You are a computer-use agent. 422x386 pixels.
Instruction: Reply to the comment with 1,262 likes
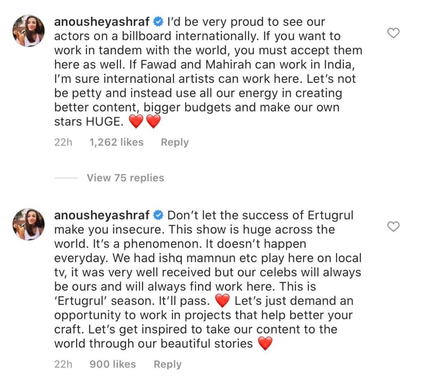coord(174,142)
